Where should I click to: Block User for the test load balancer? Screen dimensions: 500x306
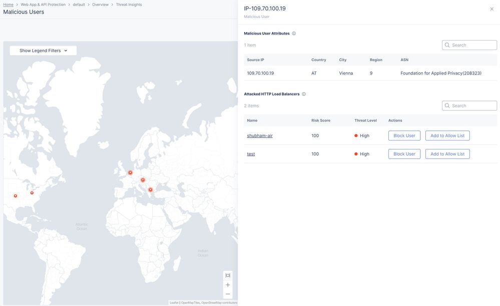[x=404, y=154]
